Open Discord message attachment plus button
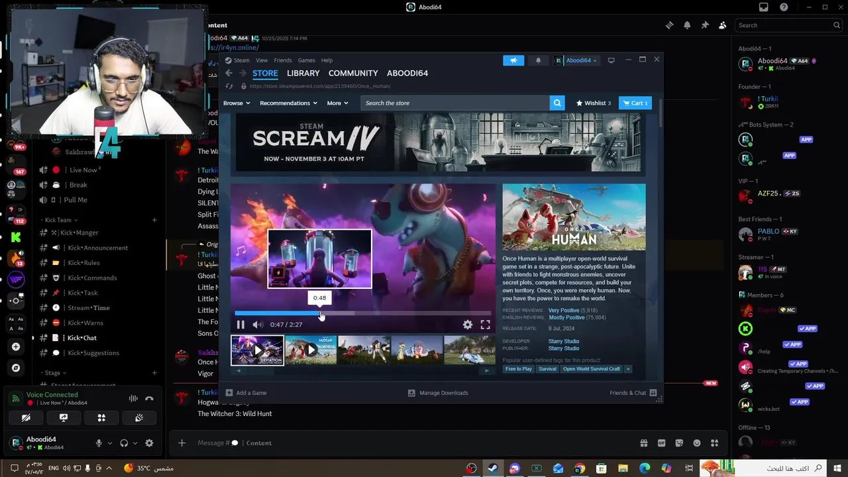Viewport: 848px width, 477px height. (x=182, y=443)
